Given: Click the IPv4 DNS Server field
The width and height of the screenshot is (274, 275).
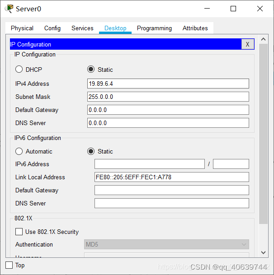Looking at the screenshot, I should [x=168, y=123].
